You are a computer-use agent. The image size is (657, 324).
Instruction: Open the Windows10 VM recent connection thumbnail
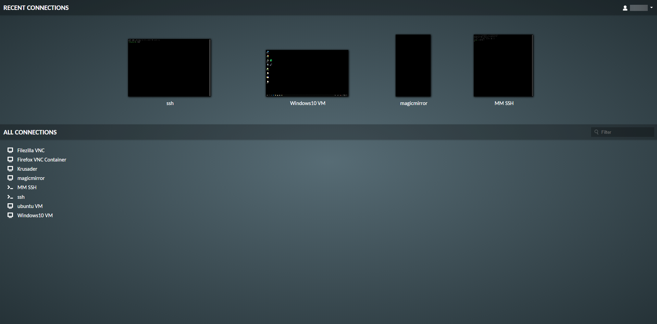307,73
